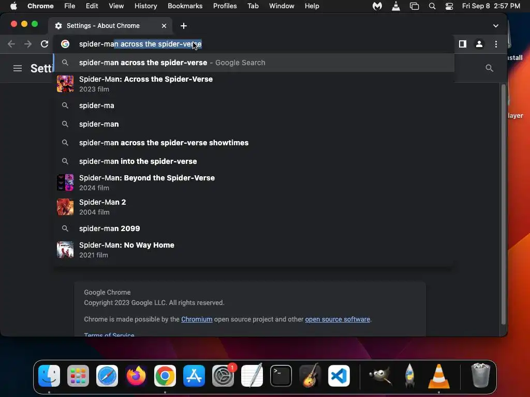Select 'spider-man across the spider-verse' Google Search suggestion
The image size is (530, 397).
coord(254,63)
